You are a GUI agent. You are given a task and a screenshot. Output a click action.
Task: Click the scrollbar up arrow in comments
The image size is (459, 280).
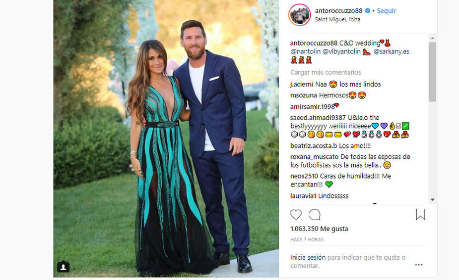click(x=432, y=38)
